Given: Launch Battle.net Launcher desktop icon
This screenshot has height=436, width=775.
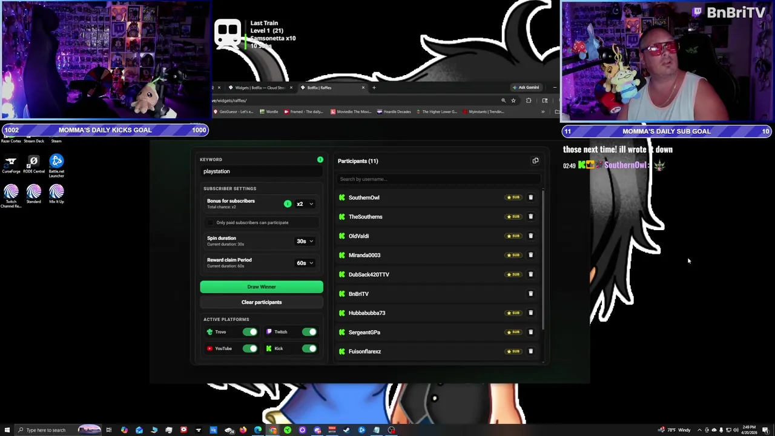Looking at the screenshot, I should coord(56,166).
